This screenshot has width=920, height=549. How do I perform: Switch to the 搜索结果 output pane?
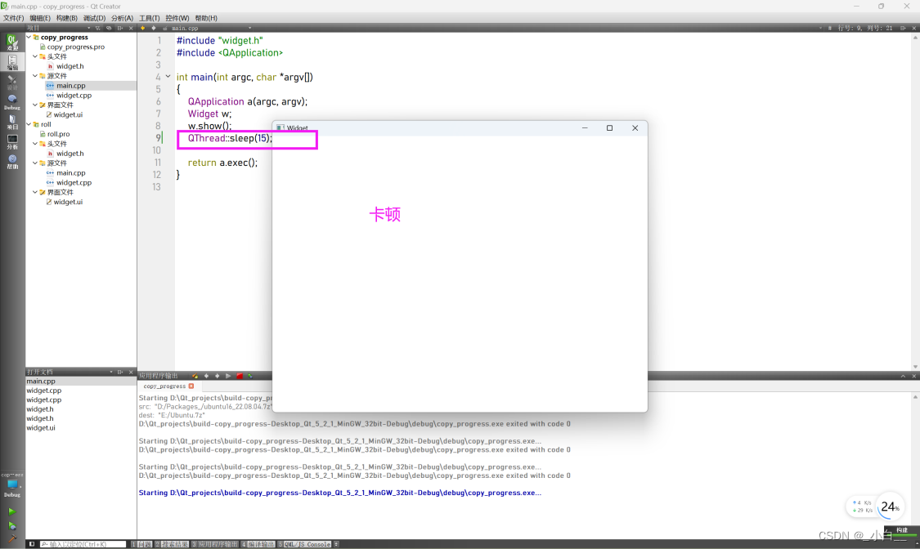[x=172, y=544]
